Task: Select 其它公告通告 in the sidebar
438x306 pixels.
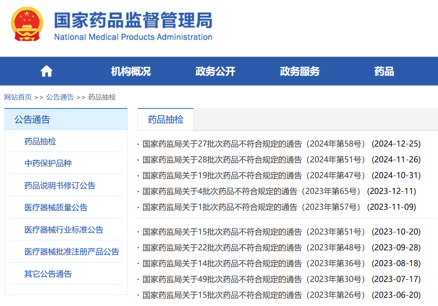Action: (x=48, y=274)
